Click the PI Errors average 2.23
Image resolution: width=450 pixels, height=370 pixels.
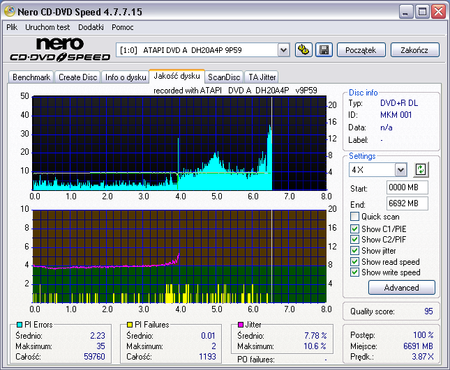(98, 336)
